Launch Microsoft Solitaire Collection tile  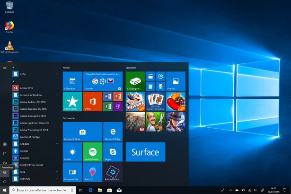tap(156, 101)
